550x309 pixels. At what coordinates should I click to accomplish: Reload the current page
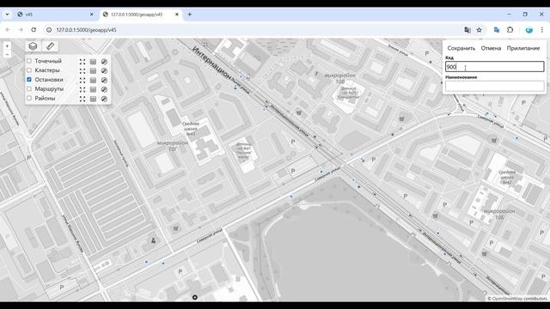[x=34, y=30]
